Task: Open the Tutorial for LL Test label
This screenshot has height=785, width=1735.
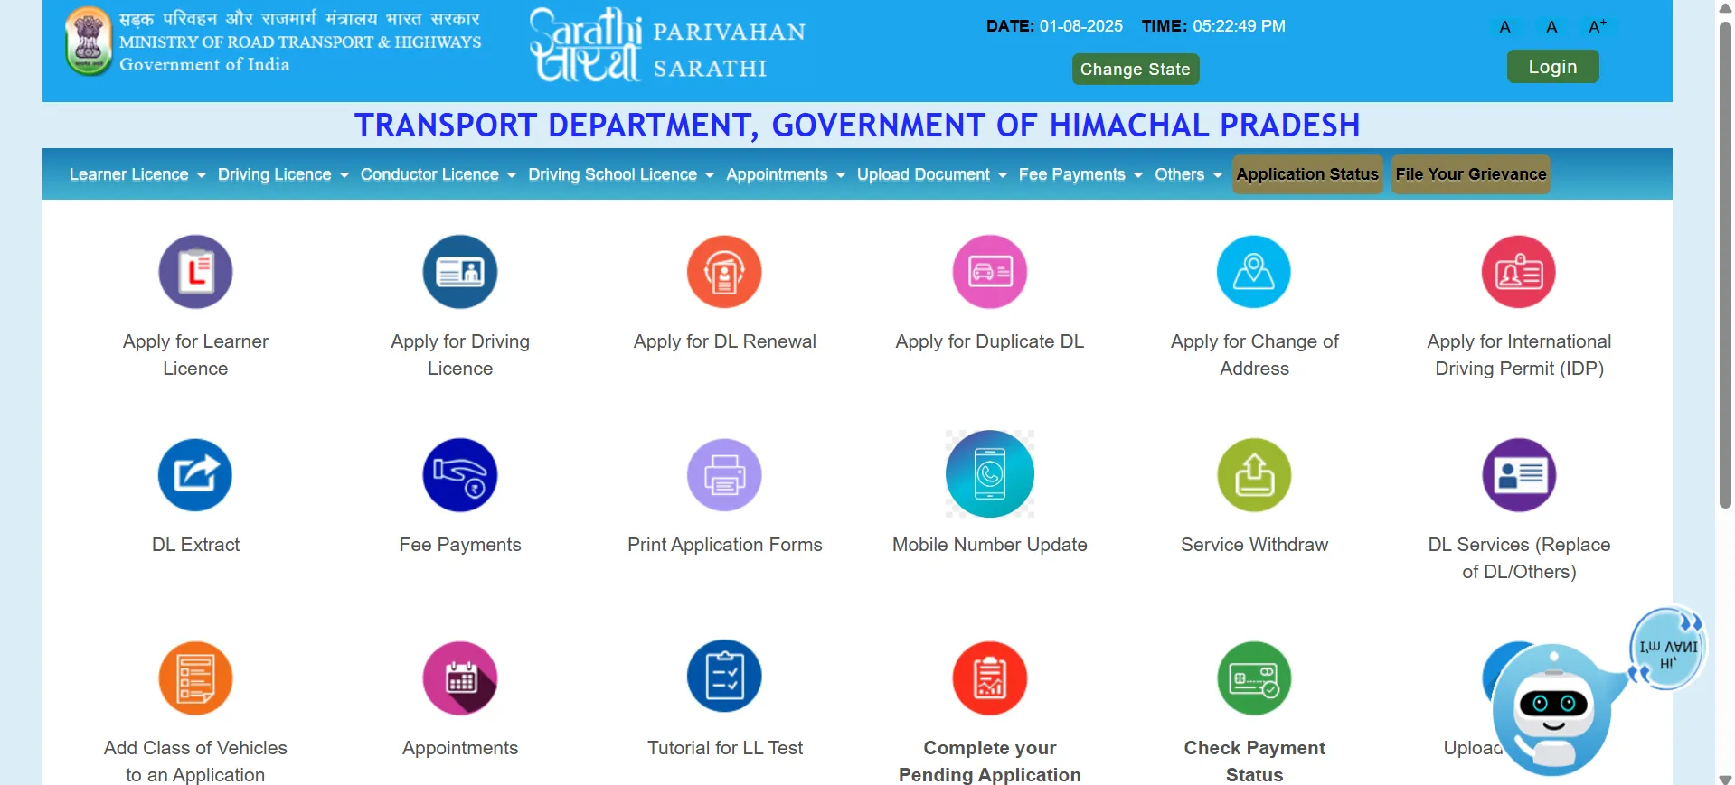Action: coord(724,748)
